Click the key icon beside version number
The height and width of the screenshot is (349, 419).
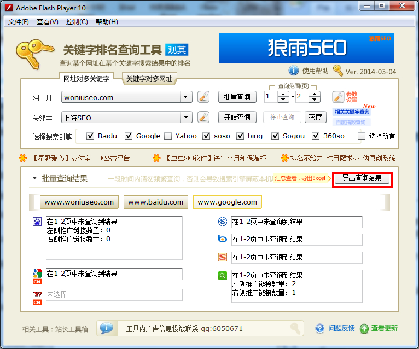pos(337,71)
